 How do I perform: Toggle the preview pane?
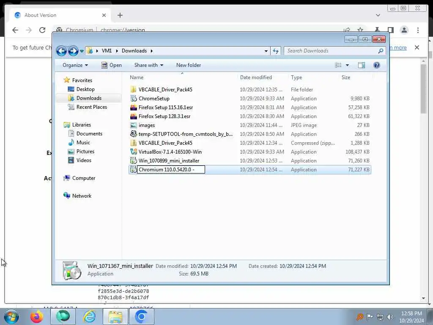click(362, 65)
